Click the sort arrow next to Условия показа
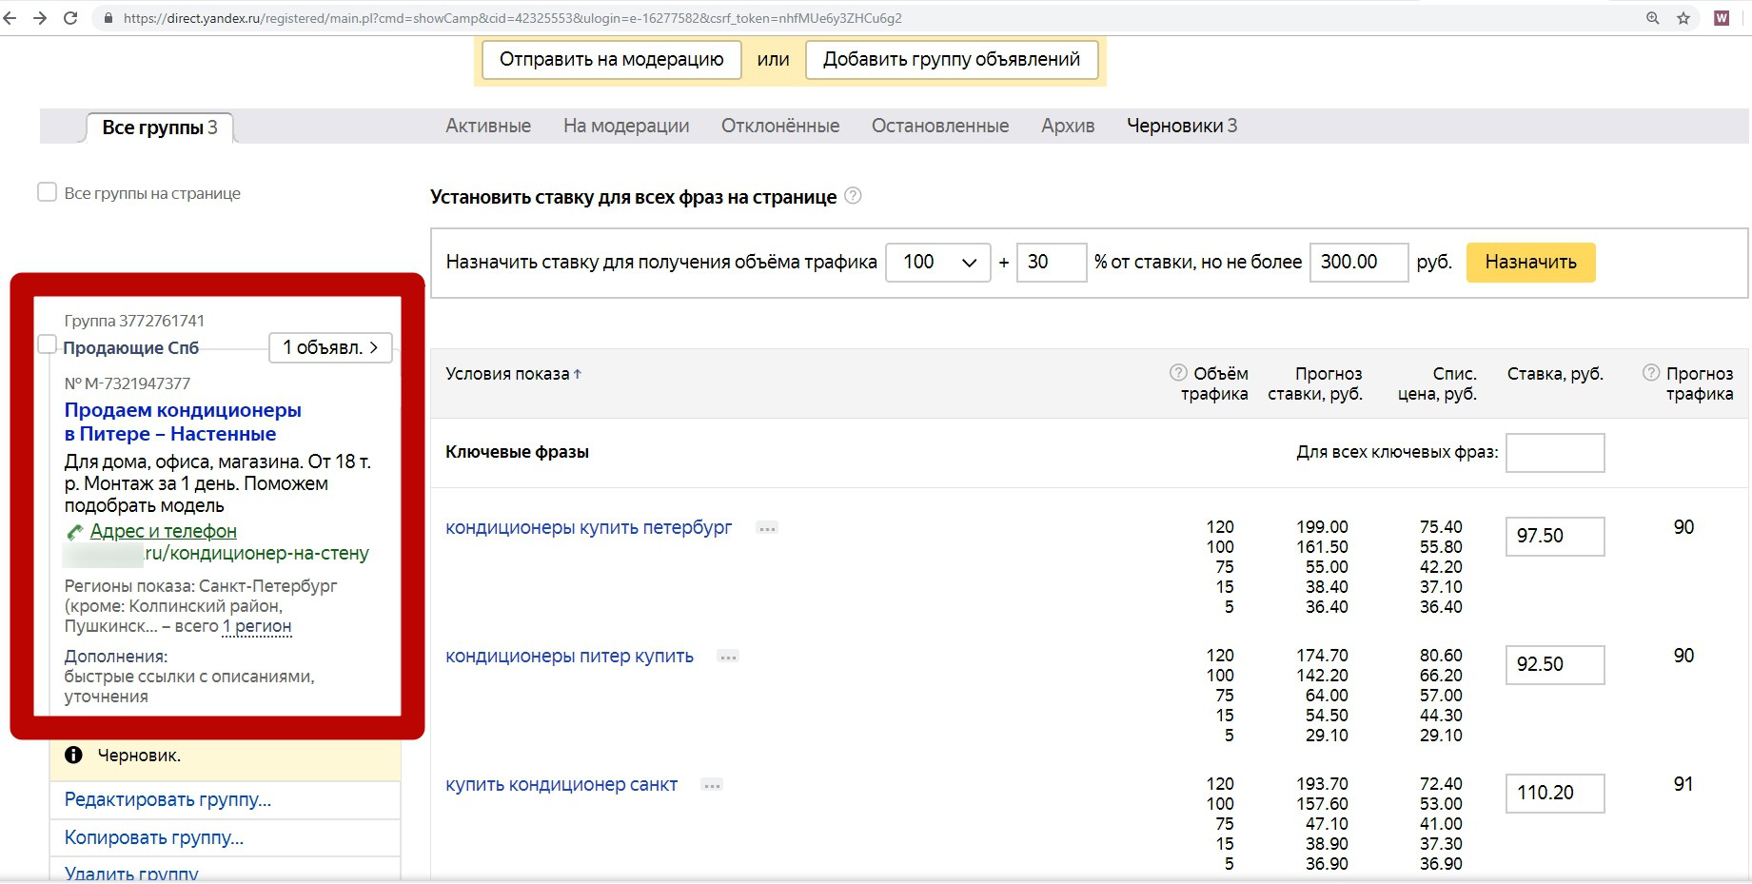 point(578,374)
